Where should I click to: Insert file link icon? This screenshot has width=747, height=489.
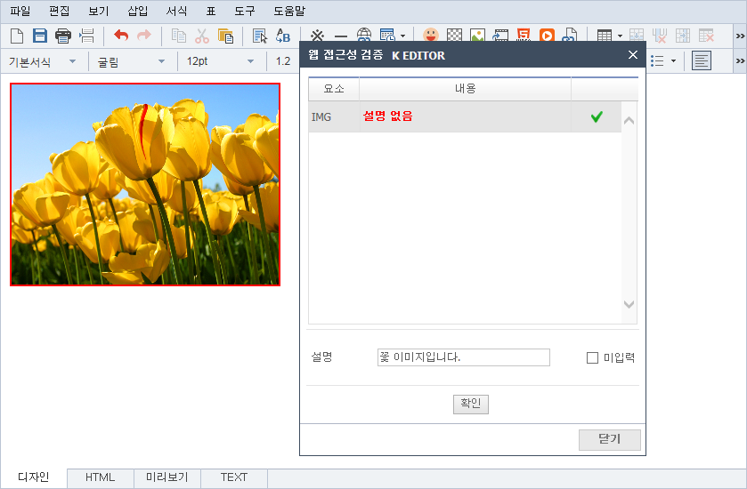(x=570, y=35)
